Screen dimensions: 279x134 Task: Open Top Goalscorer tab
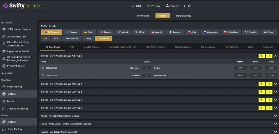(208, 47)
